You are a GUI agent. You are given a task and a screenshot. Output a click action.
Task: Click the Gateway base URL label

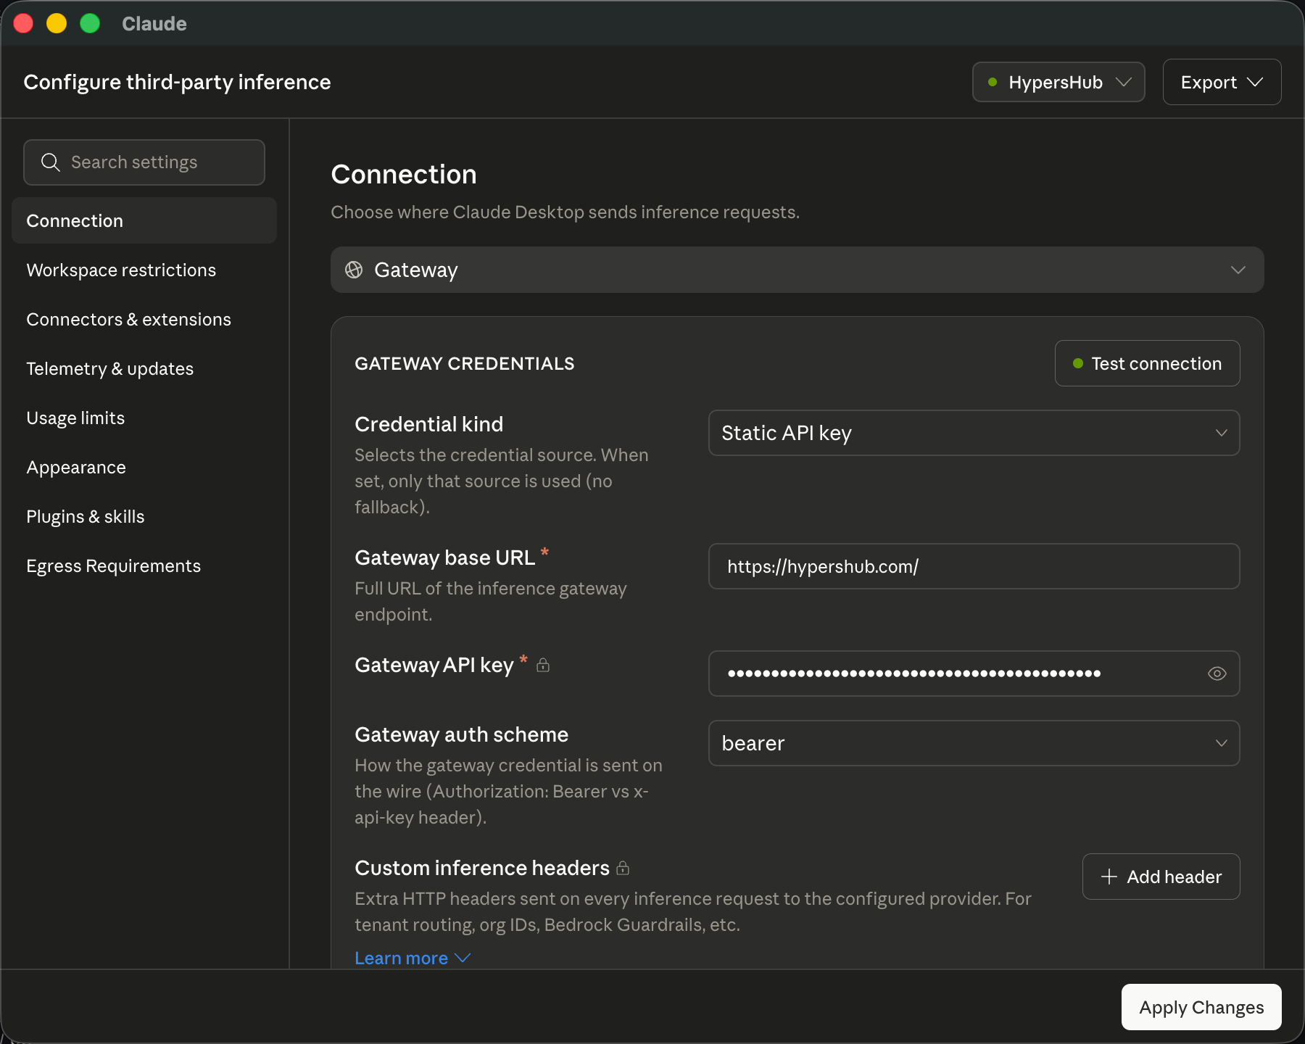click(444, 558)
